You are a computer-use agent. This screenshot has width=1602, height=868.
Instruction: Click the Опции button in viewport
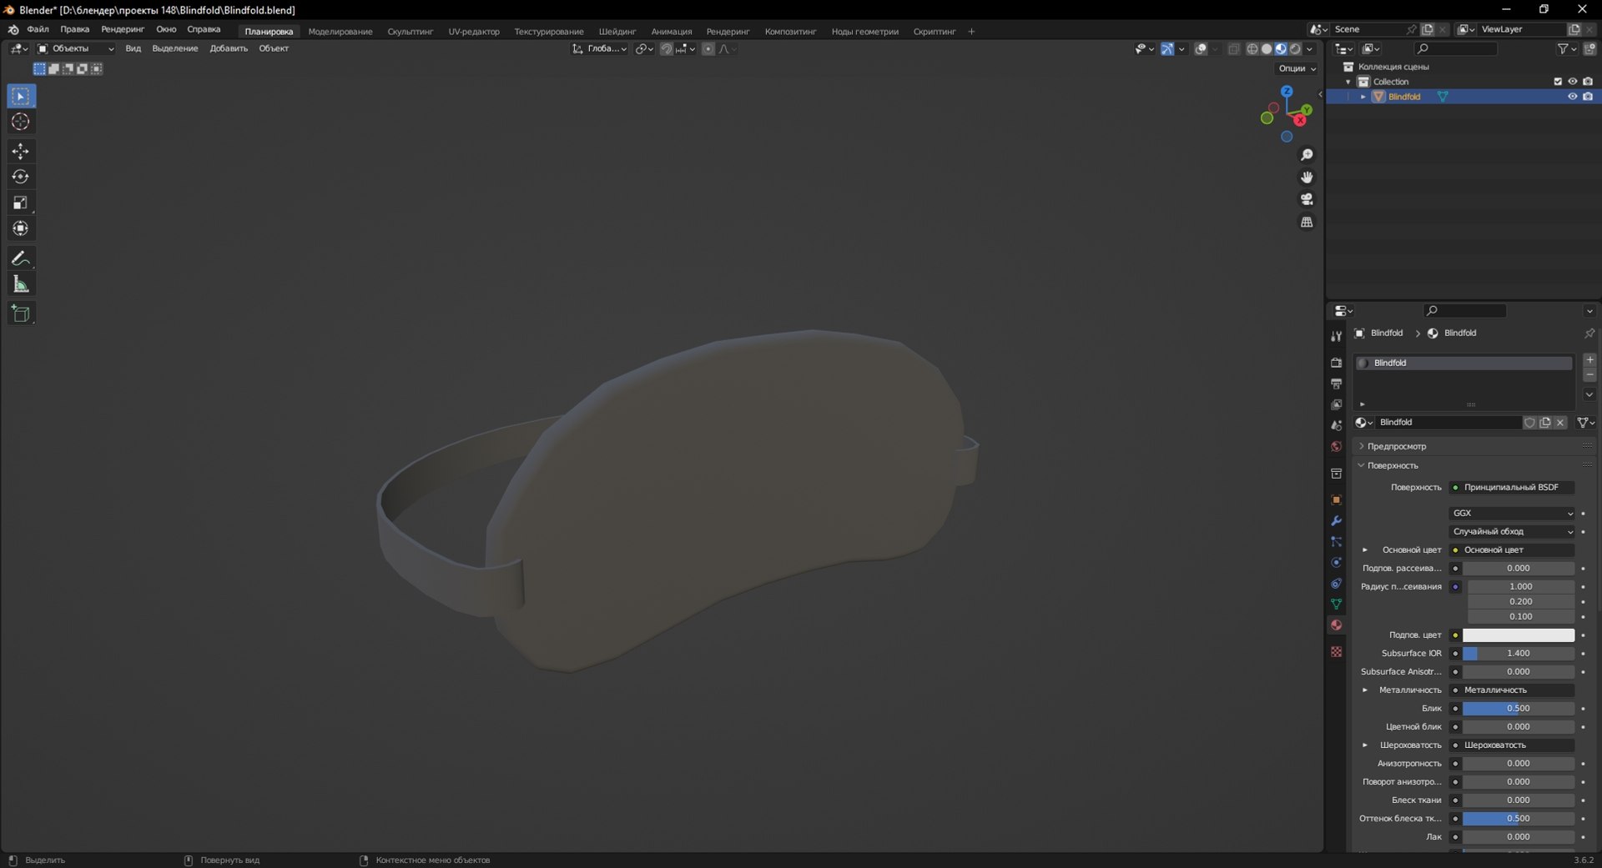coord(1297,68)
